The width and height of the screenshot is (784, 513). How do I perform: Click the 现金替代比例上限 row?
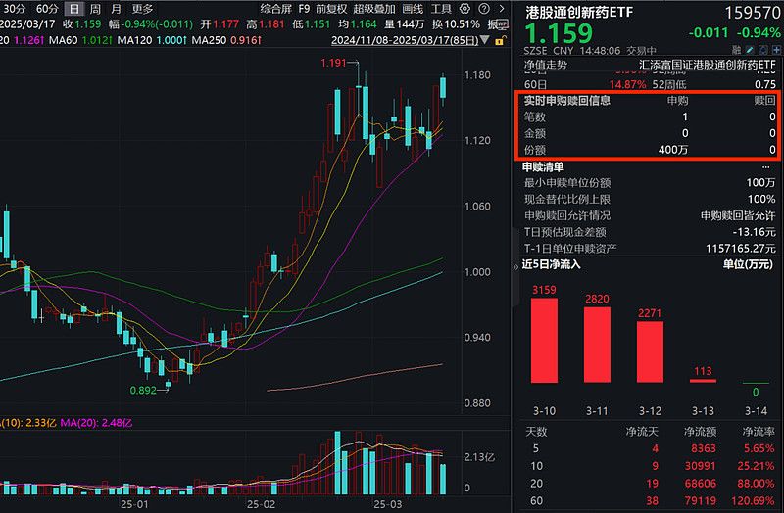point(650,200)
